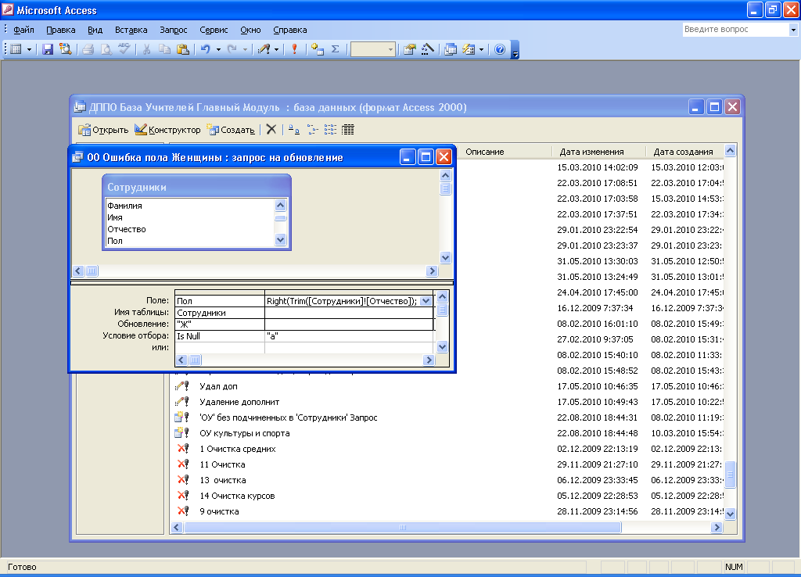801x577 pixels.
Task: Click the Query Type icon
Action: (x=264, y=49)
